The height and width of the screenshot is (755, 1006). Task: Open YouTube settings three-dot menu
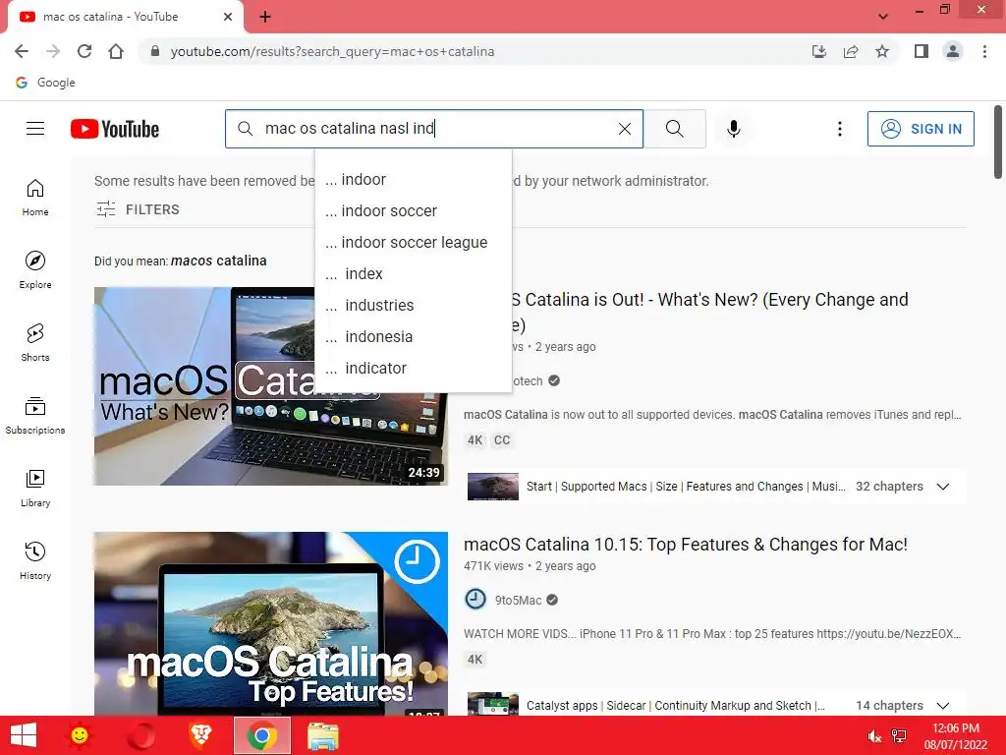point(839,129)
